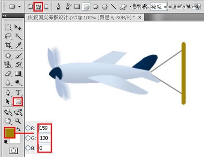Choose Fill Pixels mode in options bar
This screenshot has height=157, width=204.
(47, 7)
